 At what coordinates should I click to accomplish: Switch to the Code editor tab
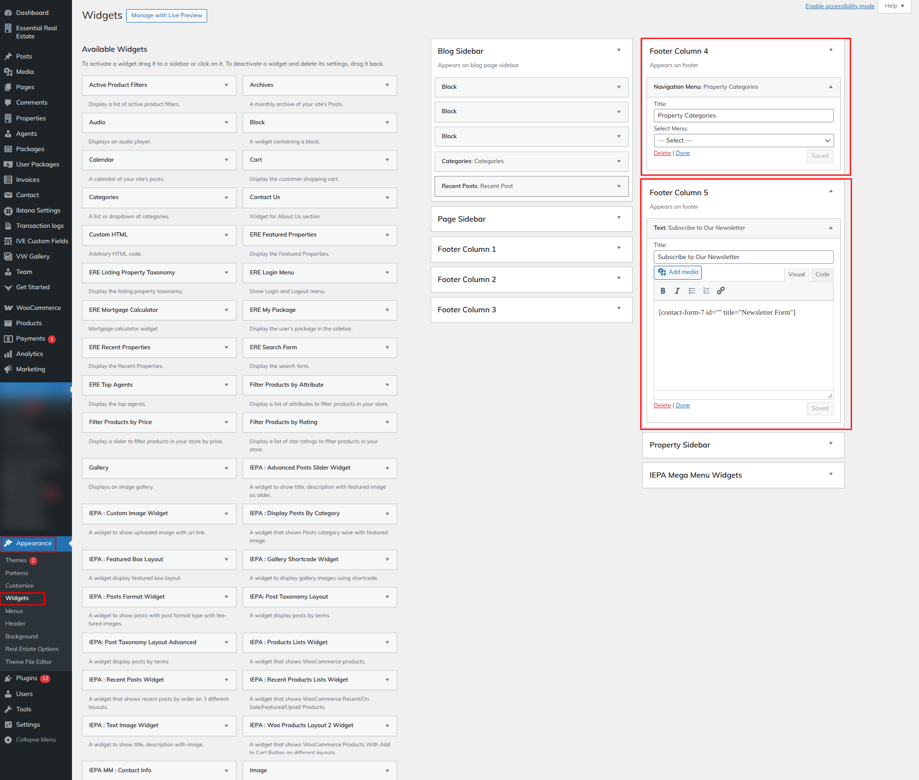click(x=822, y=274)
